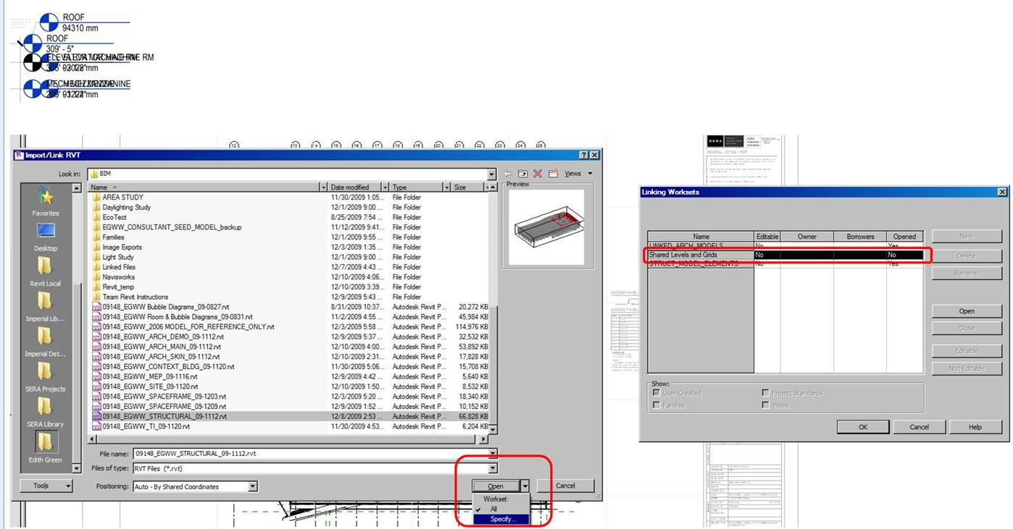
Task: Choose the Edith Green places shortcut
Action: click(x=45, y=447)
